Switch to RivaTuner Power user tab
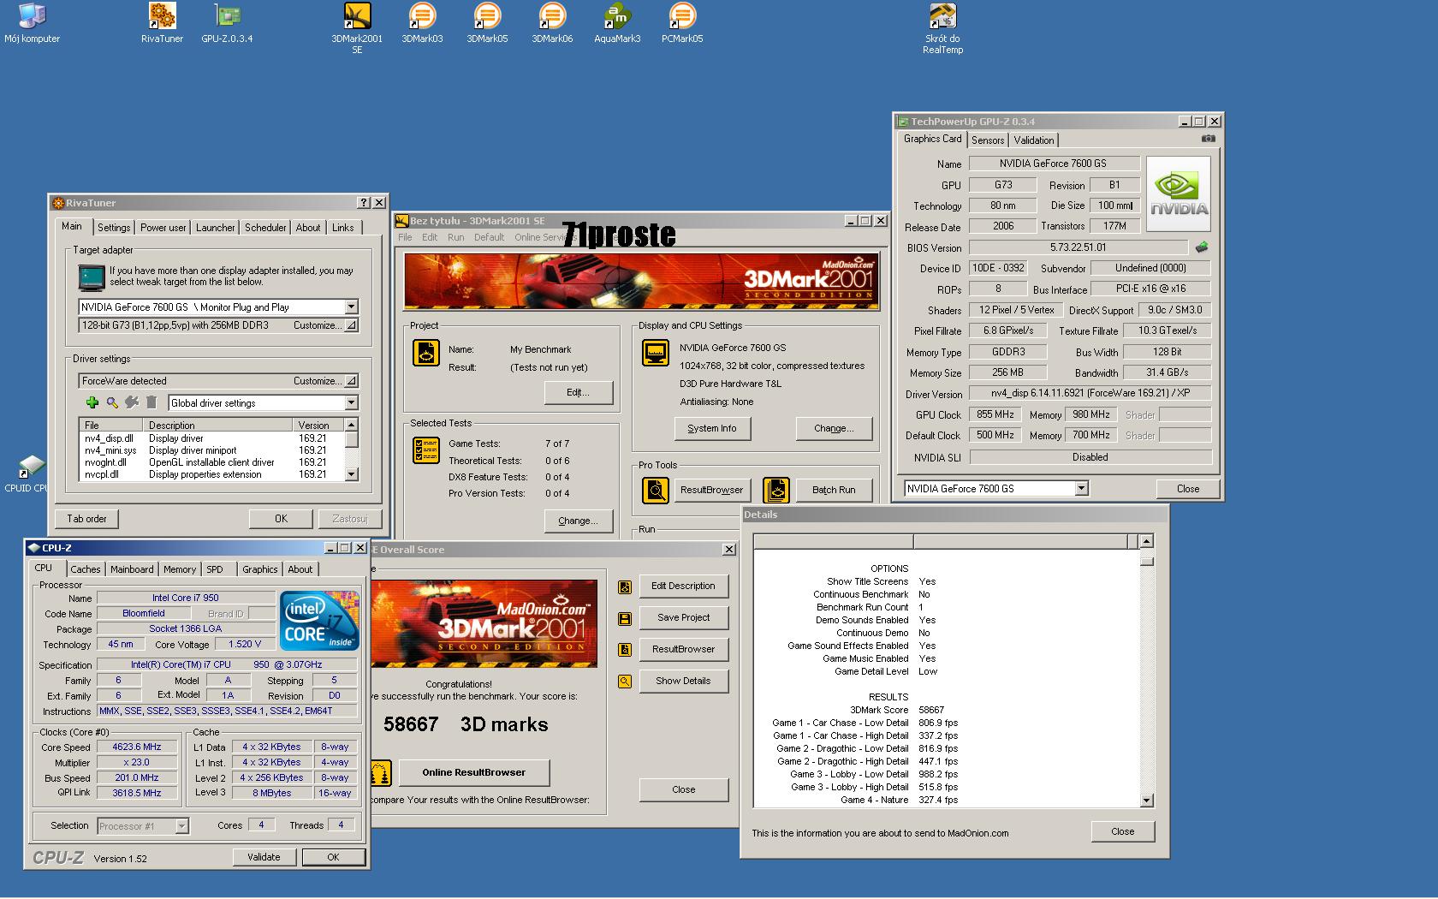 [x=163, y=228]
